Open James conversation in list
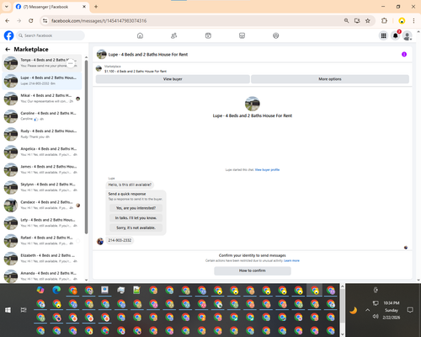The width and height of the screenshot is (421, 337). (42, 169)
